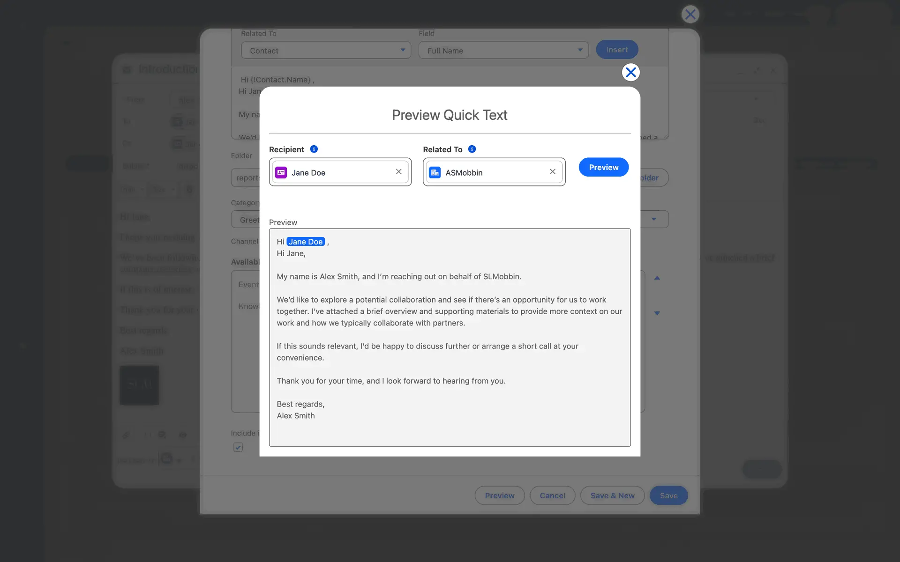Move selected channel up with arrow
This screenshot has width=900, height=562.
tap(657, 278)
